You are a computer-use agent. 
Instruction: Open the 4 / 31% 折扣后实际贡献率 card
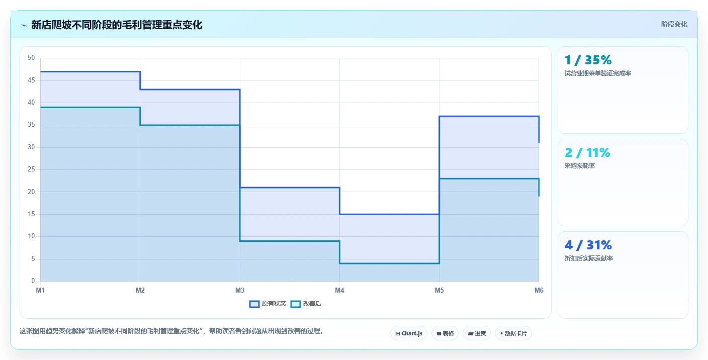(x=623, y=275)
